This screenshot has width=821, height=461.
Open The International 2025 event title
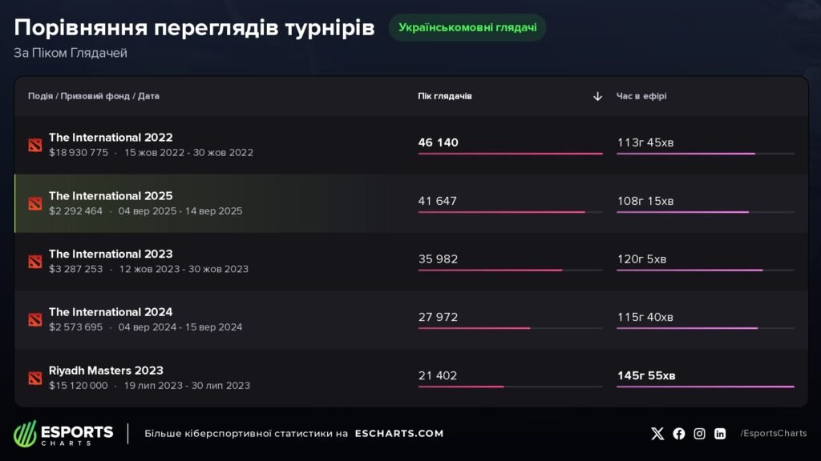[x=111, y=196]
